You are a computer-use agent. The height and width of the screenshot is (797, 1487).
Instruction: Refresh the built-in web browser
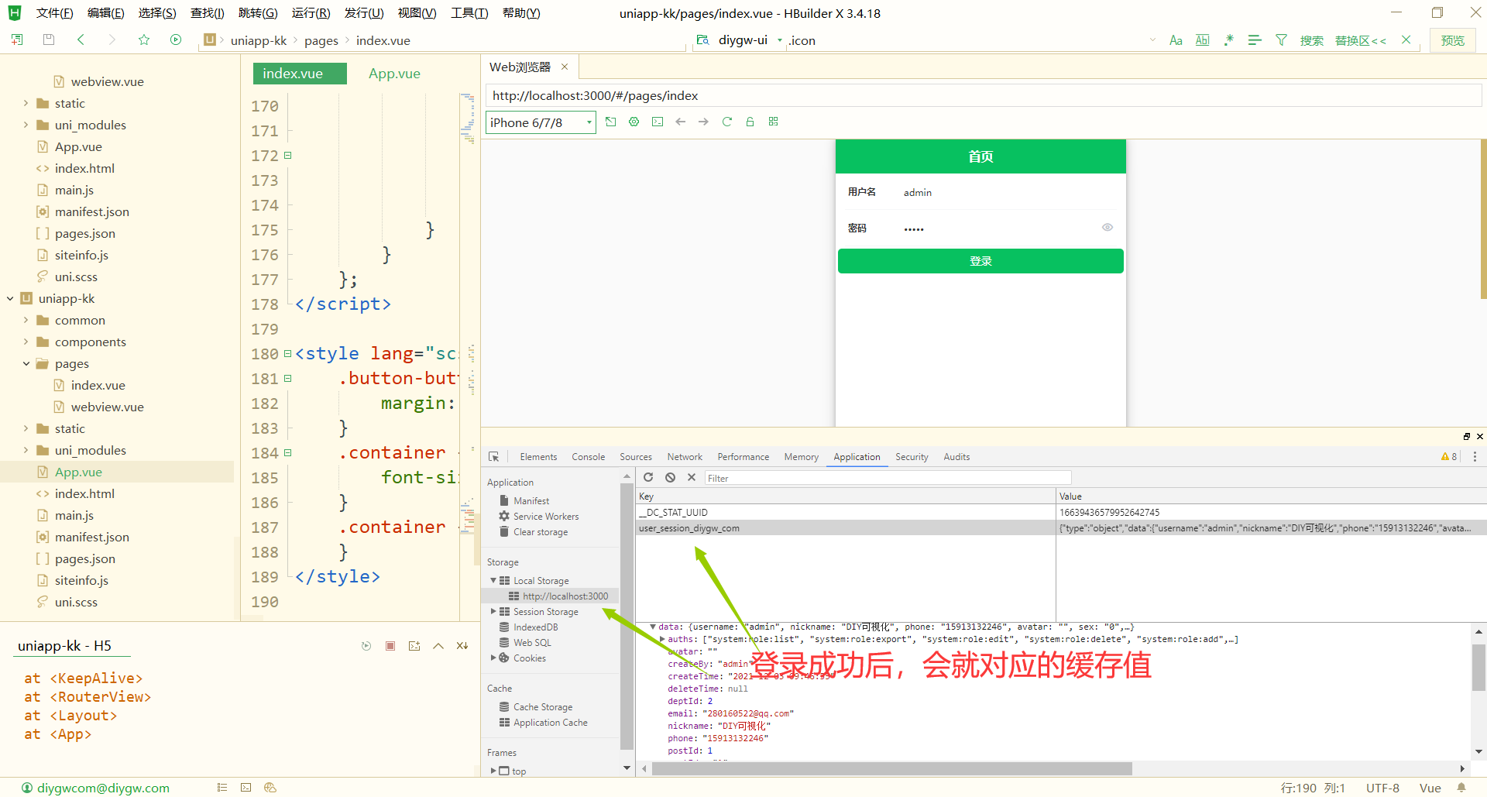click(726, 122)
